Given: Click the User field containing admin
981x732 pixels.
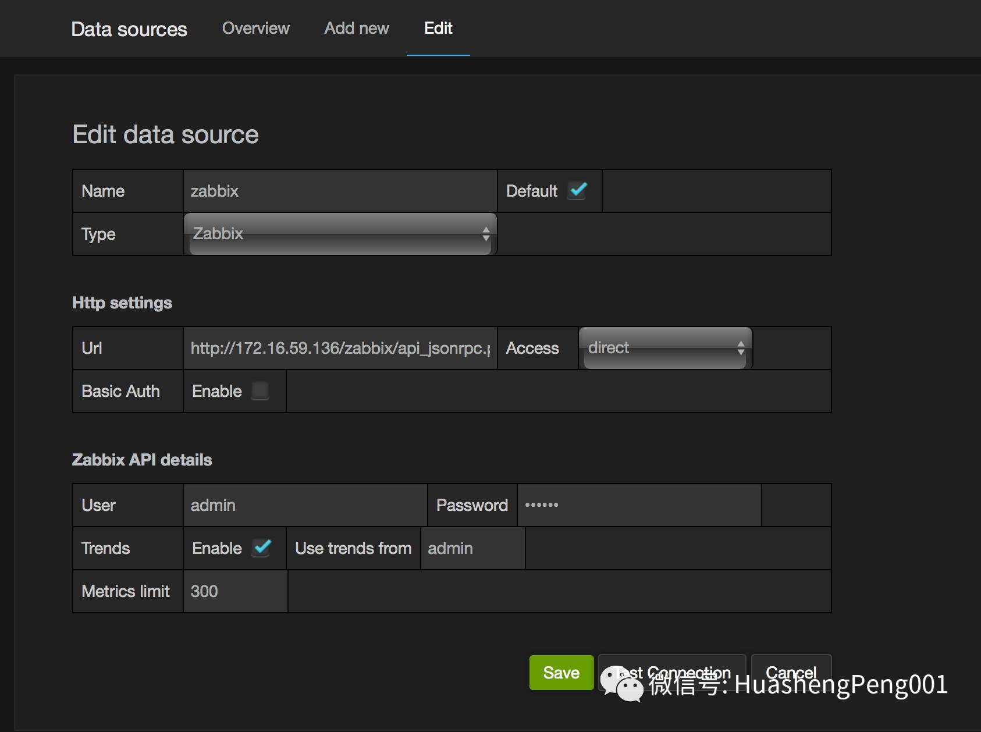Looking at the screenshot, I should [x=305, y=505].
